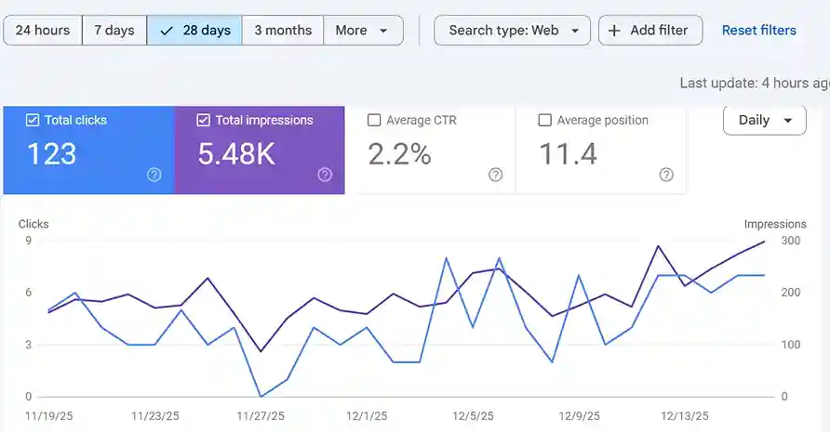This screenshot has width=830, height=432.
Task: Click the 12/5/25 date axis label
Action: [x=473, y=416]
